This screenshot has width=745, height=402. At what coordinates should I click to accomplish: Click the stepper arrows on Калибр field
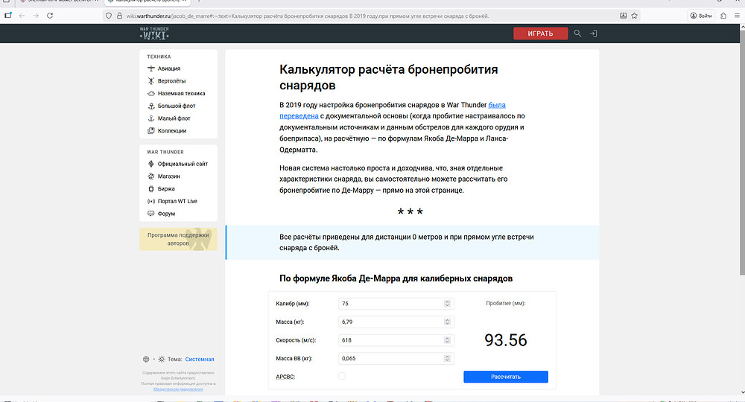pos(447,304)
